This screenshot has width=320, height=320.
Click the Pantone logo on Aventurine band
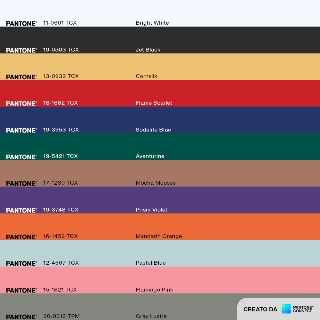click(x=21, y=157)
